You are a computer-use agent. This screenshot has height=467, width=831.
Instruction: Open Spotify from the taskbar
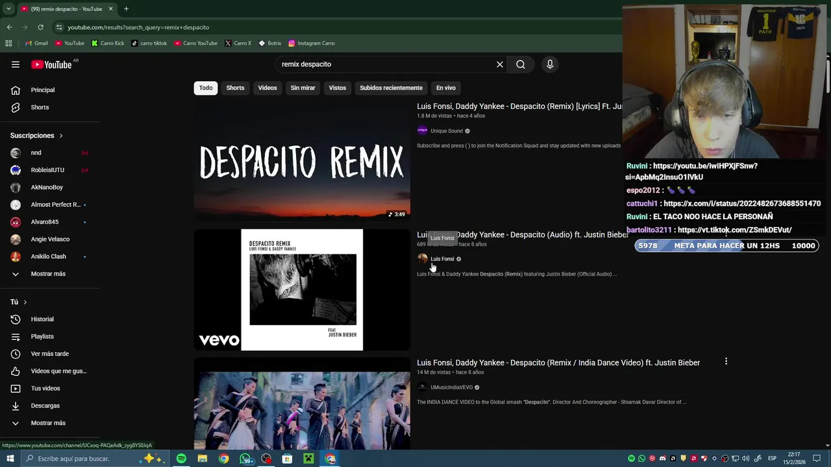181,459
